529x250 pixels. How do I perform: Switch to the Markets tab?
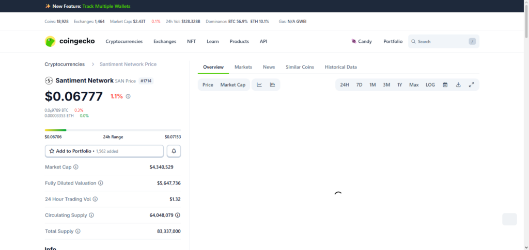[243, 67]
